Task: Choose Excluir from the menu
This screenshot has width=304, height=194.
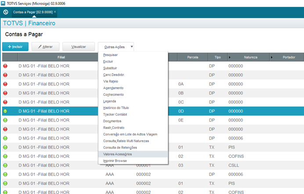Action: [108, 62]
